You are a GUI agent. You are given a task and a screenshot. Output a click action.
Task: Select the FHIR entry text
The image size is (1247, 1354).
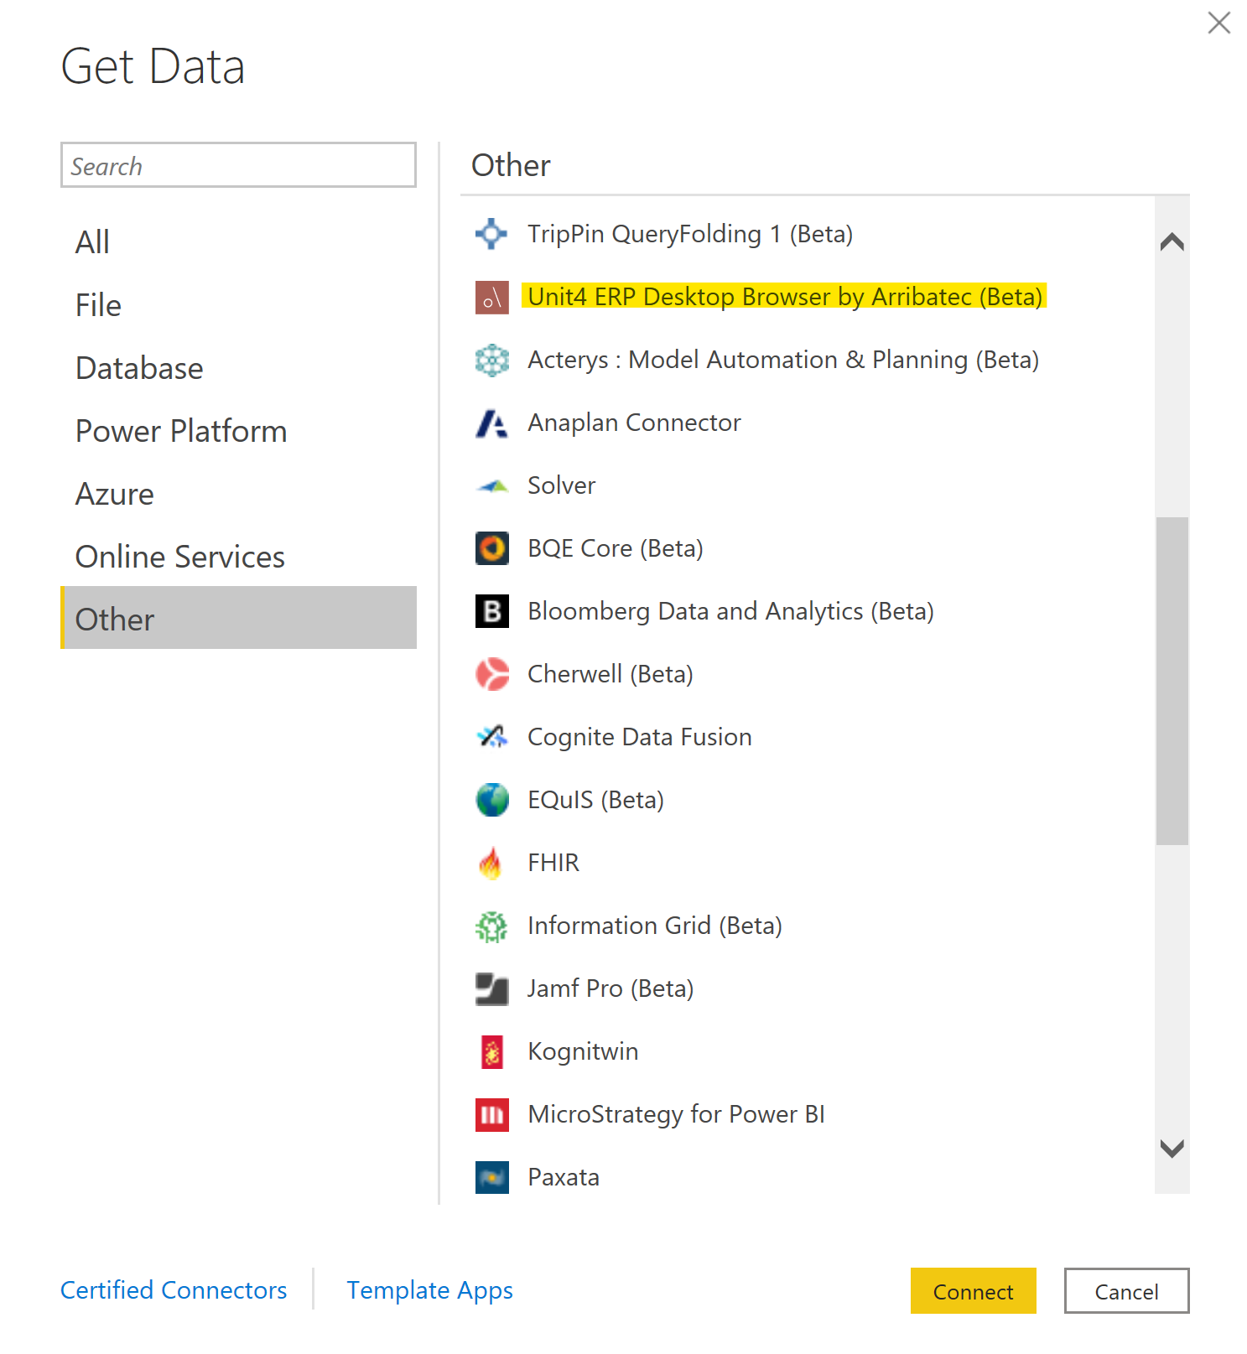(553, 863)
